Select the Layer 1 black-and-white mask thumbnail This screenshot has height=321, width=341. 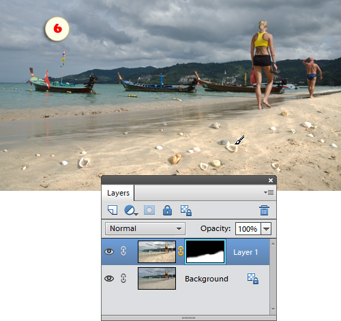coord(205,251)
